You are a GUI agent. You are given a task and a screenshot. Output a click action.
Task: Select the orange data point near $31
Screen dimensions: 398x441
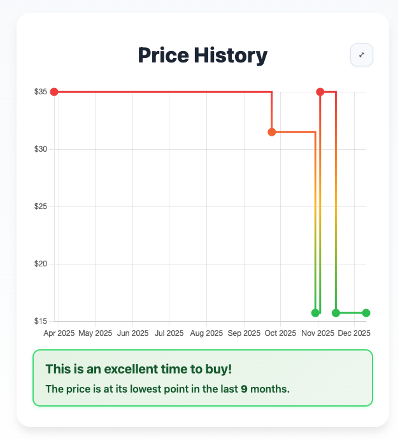[272, 132]
